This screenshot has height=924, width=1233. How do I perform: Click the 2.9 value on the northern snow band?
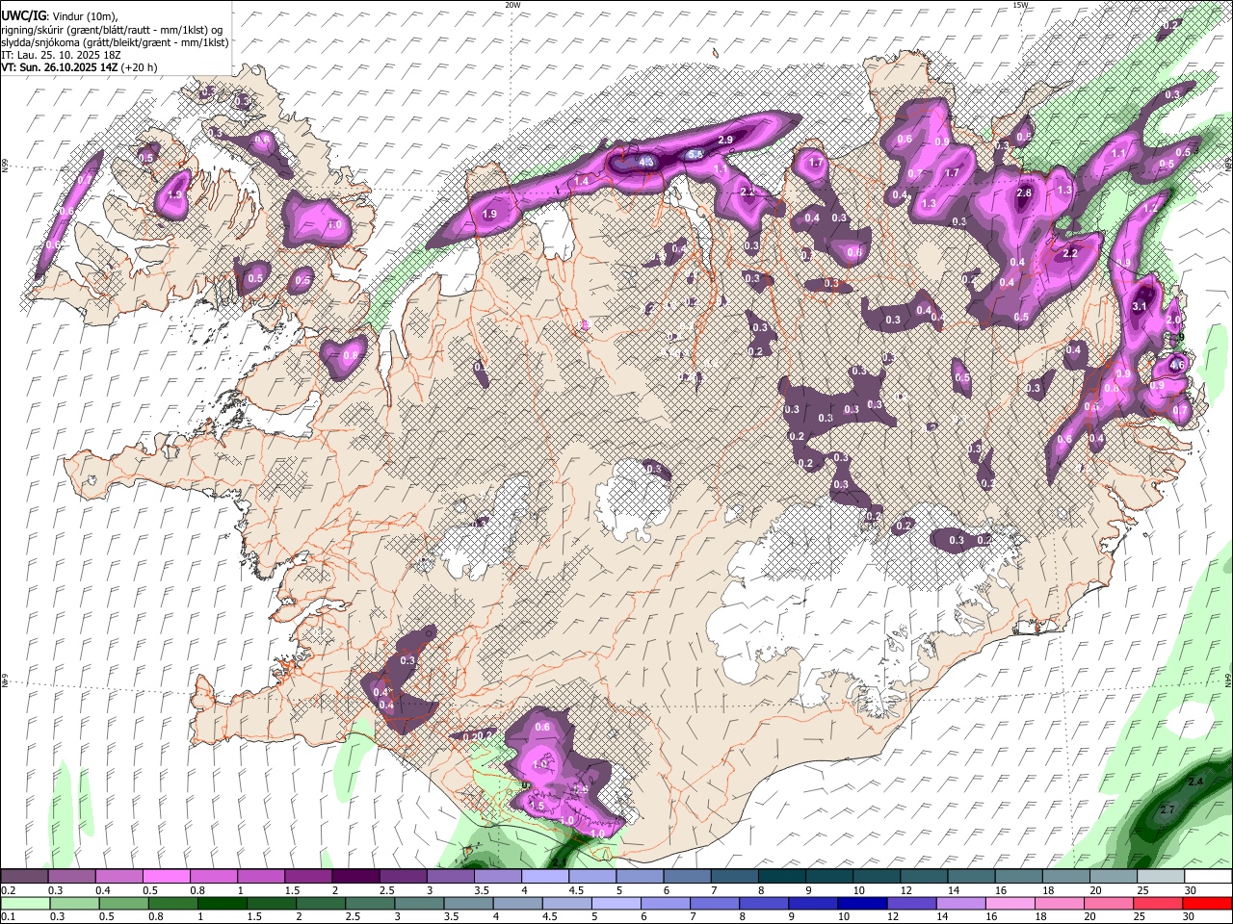[x=726, y=141]
